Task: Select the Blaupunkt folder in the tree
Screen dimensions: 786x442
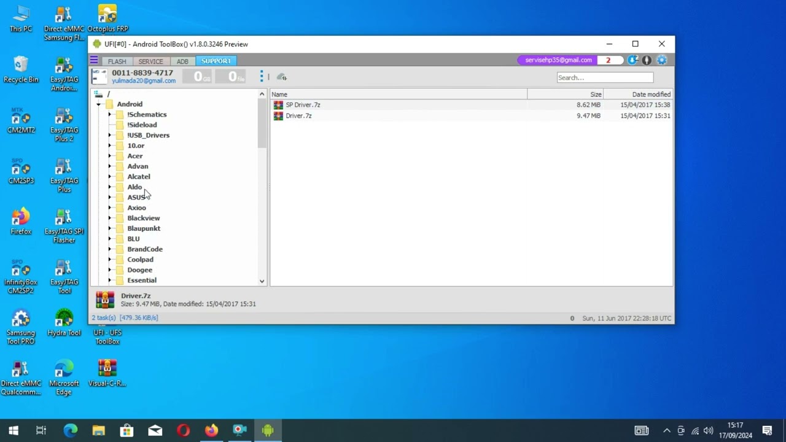Action: 144,229
